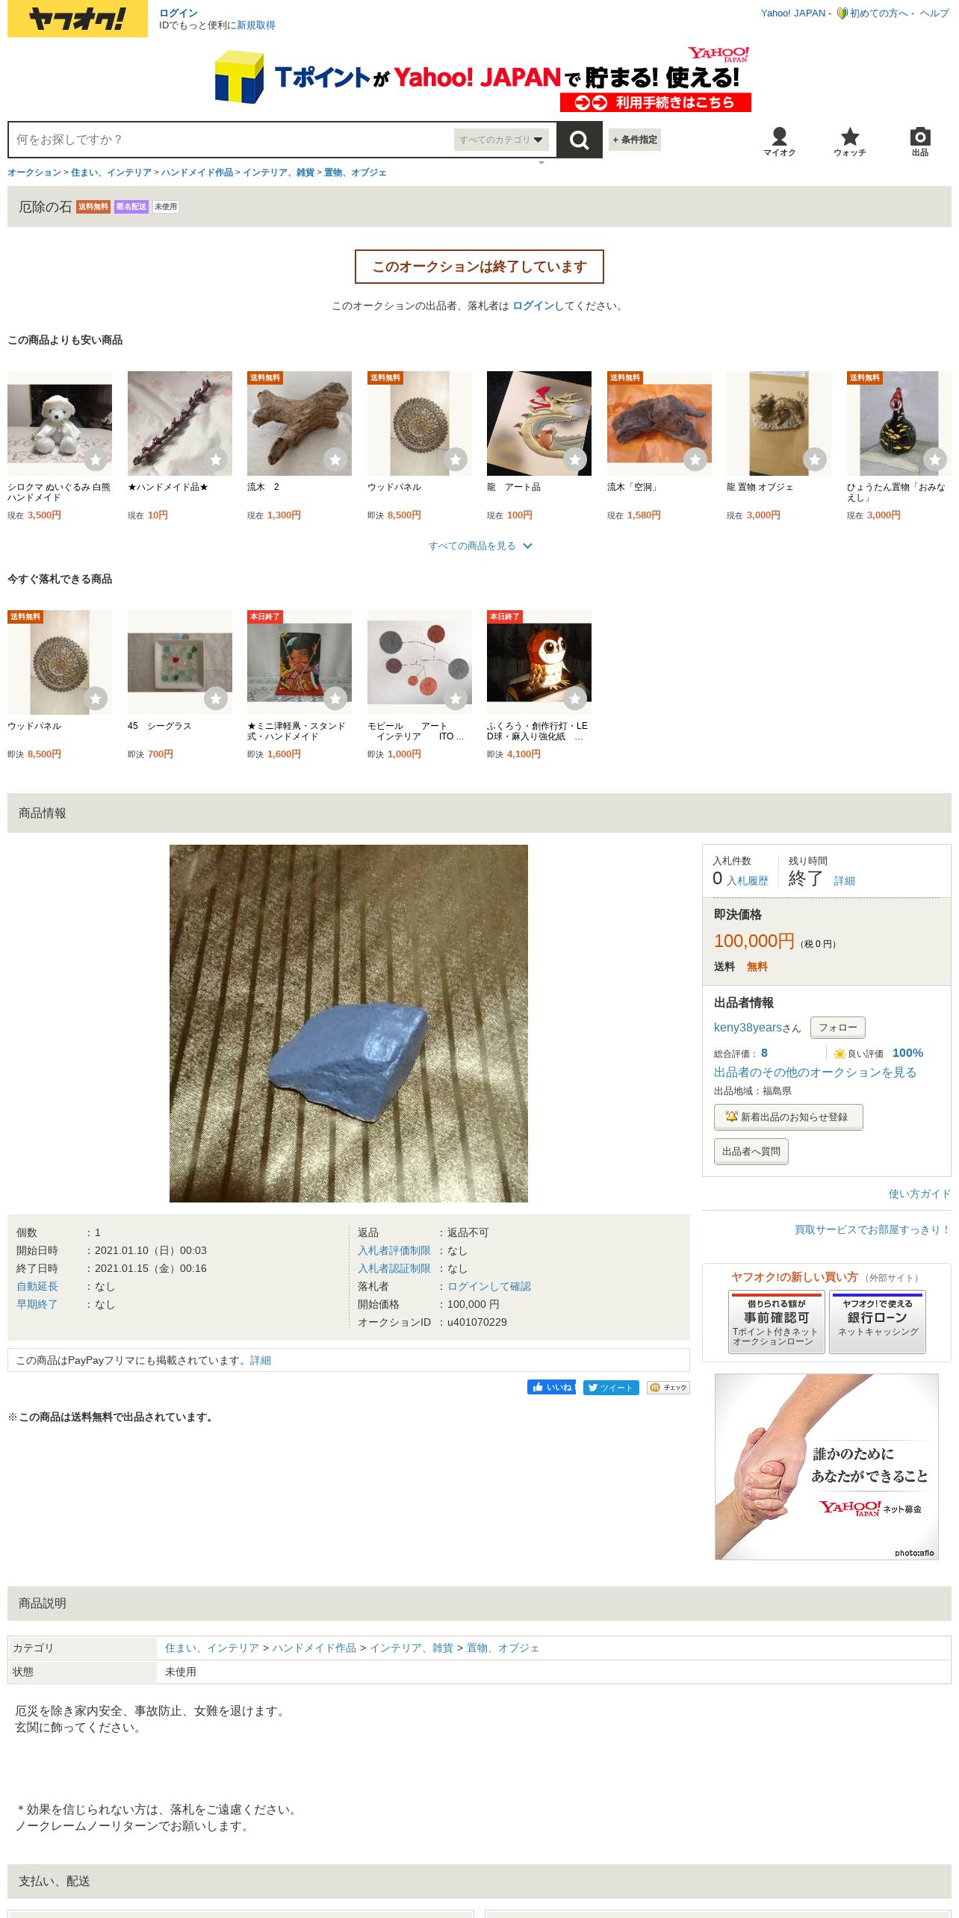This screenshot has height=1918, width=959.
Task: Click the Twitter ツイート button
Action: point(611,1387)
